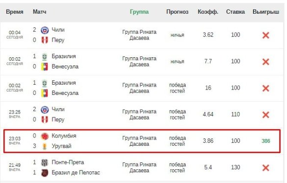Click the green 386 winnings value
Image resolution: width=287 pixels, height=183 pixels.
pos(266,141)
